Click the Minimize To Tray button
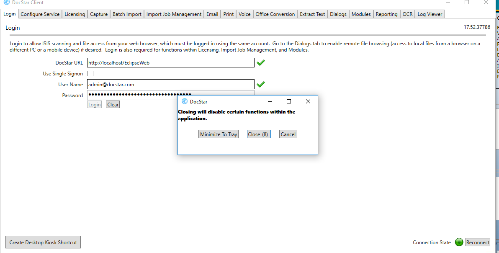 click(219, 134)
